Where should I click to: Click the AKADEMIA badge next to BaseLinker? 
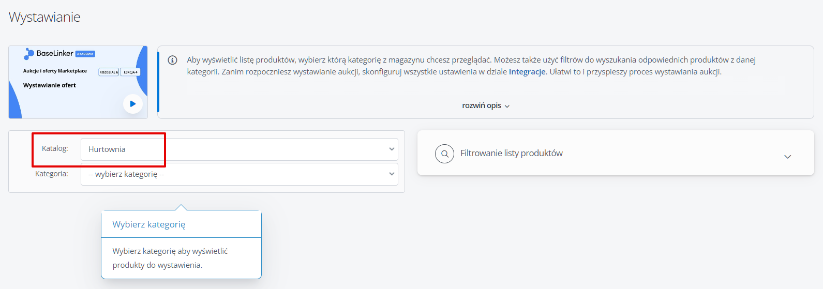[85, 54]
